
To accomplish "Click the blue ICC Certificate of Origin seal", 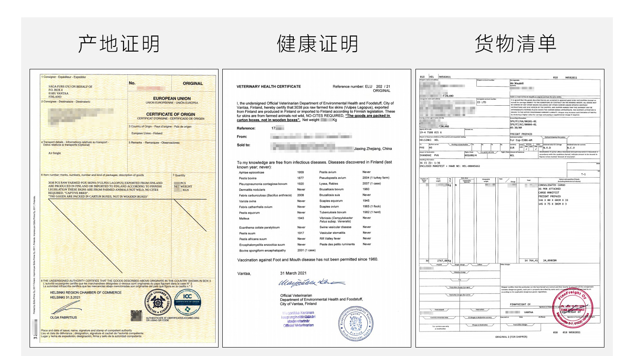I will coord(187,302).
